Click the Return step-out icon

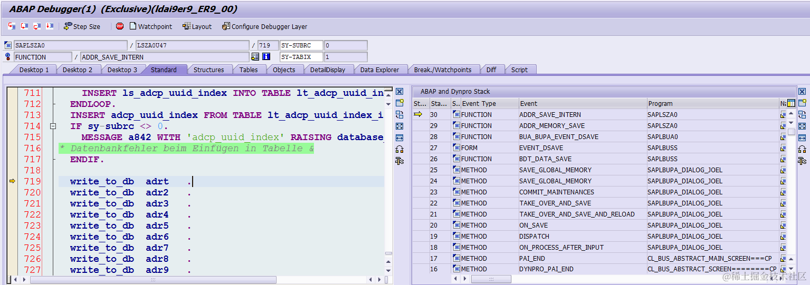37,26
